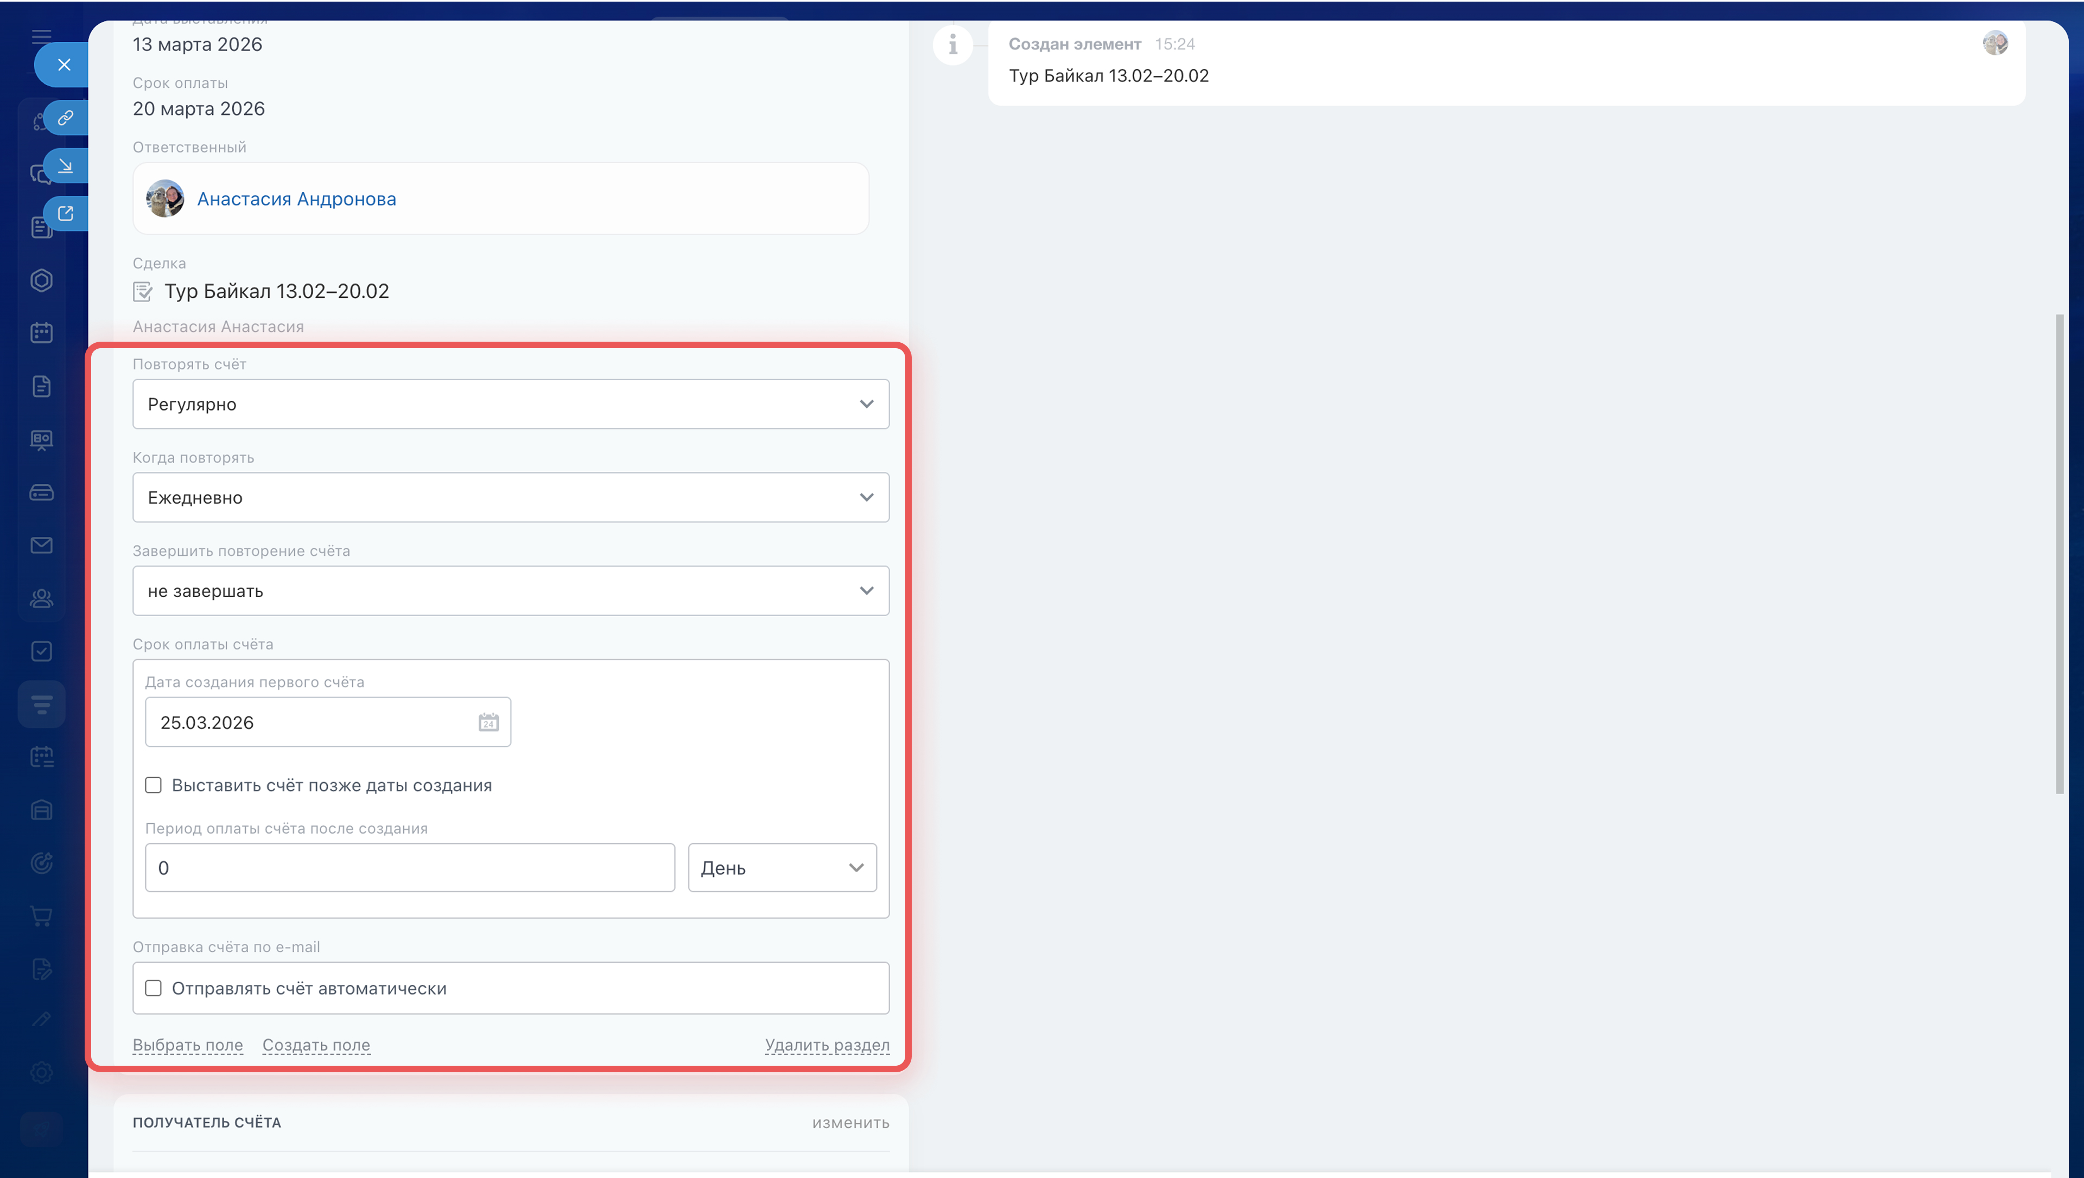Screen dimensions: 2084x1178
Task: Click the minimize panel arrow icon
Action: (x=66, y=166)
